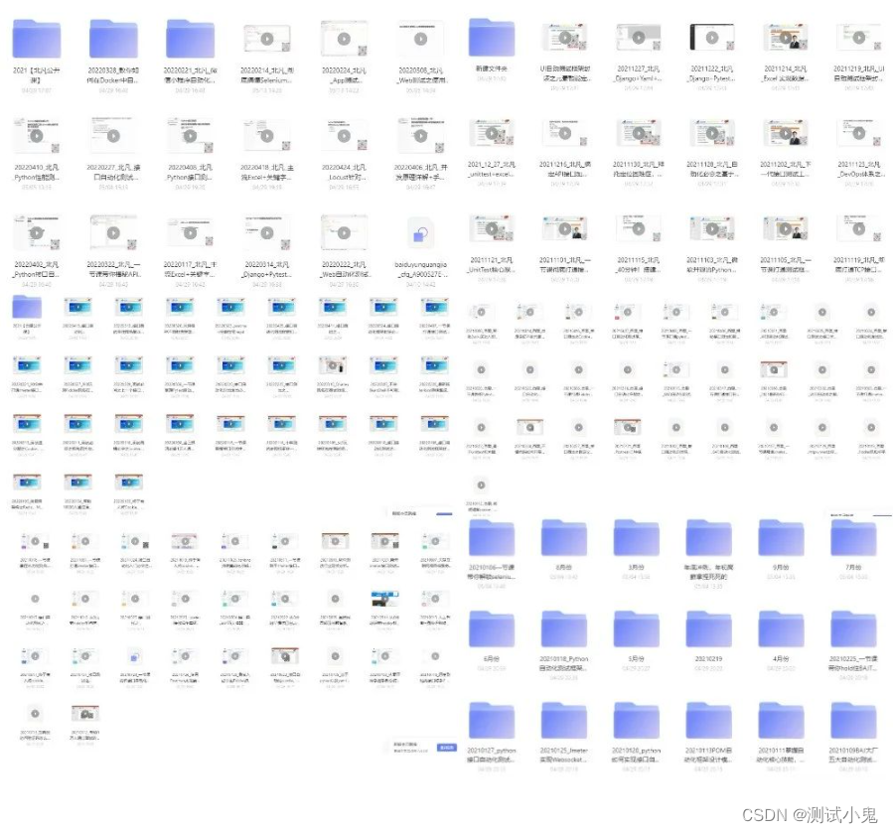Open the folder named 2021【北凡公开课】
The height and width of the screenshot is (833, 893).
click(x=37, y=39)
